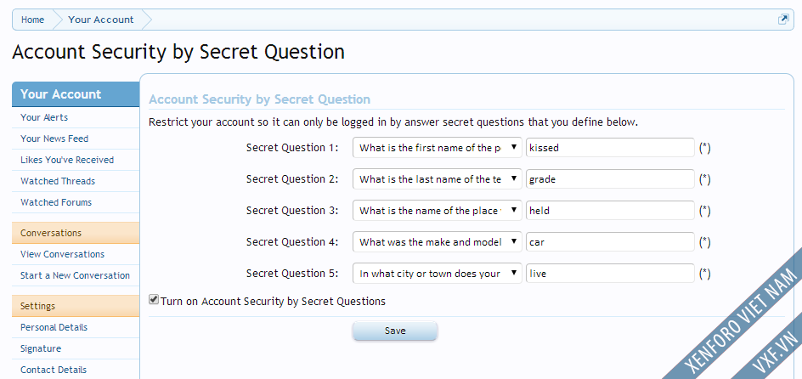Expand the Secret Question 2 dropdown
The width and height of the screenshot is (802, 379).
click(438, 179)
